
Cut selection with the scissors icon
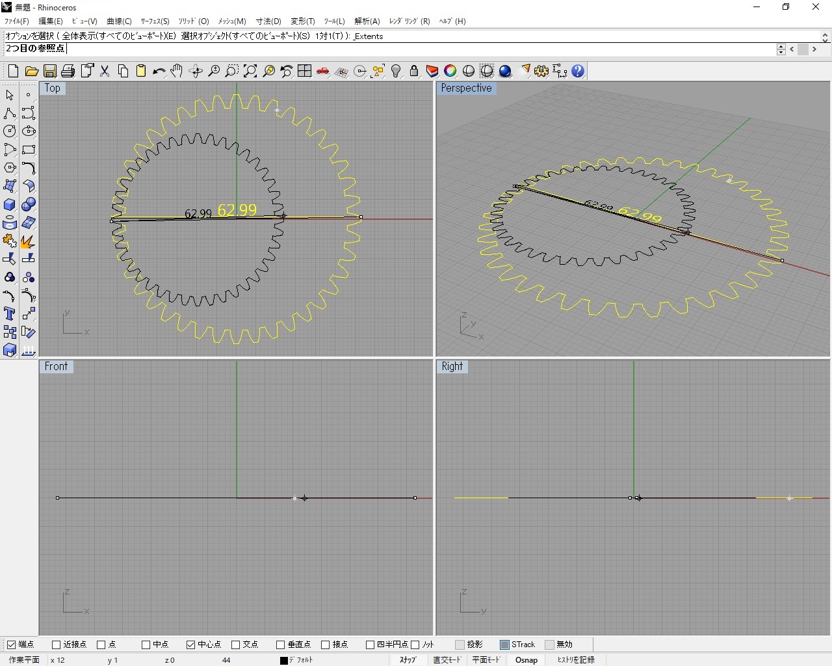104,71
